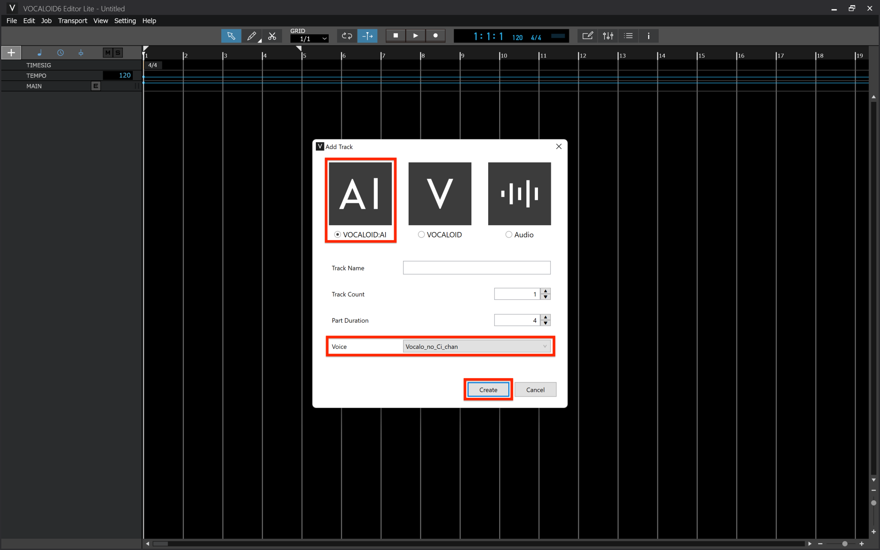Open the track list view icon
Image resolution: width=880 pixels, height=550 pixels.
tap(628, 36)
